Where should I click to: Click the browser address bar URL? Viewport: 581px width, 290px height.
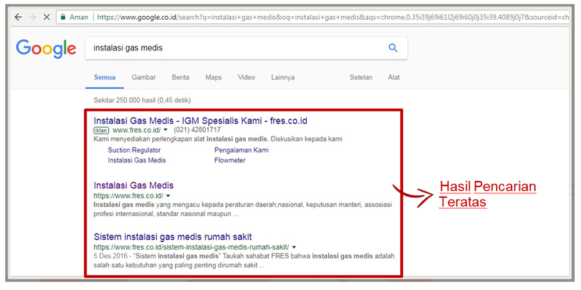[x=333, y=17]
